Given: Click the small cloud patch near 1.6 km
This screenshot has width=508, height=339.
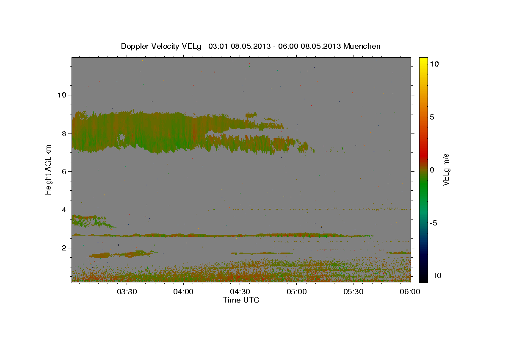Looking at the screenshot, I should 123,254.
